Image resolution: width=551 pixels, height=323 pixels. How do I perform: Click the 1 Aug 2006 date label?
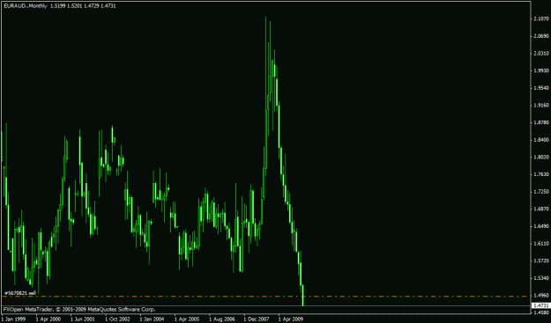point(222,319)
